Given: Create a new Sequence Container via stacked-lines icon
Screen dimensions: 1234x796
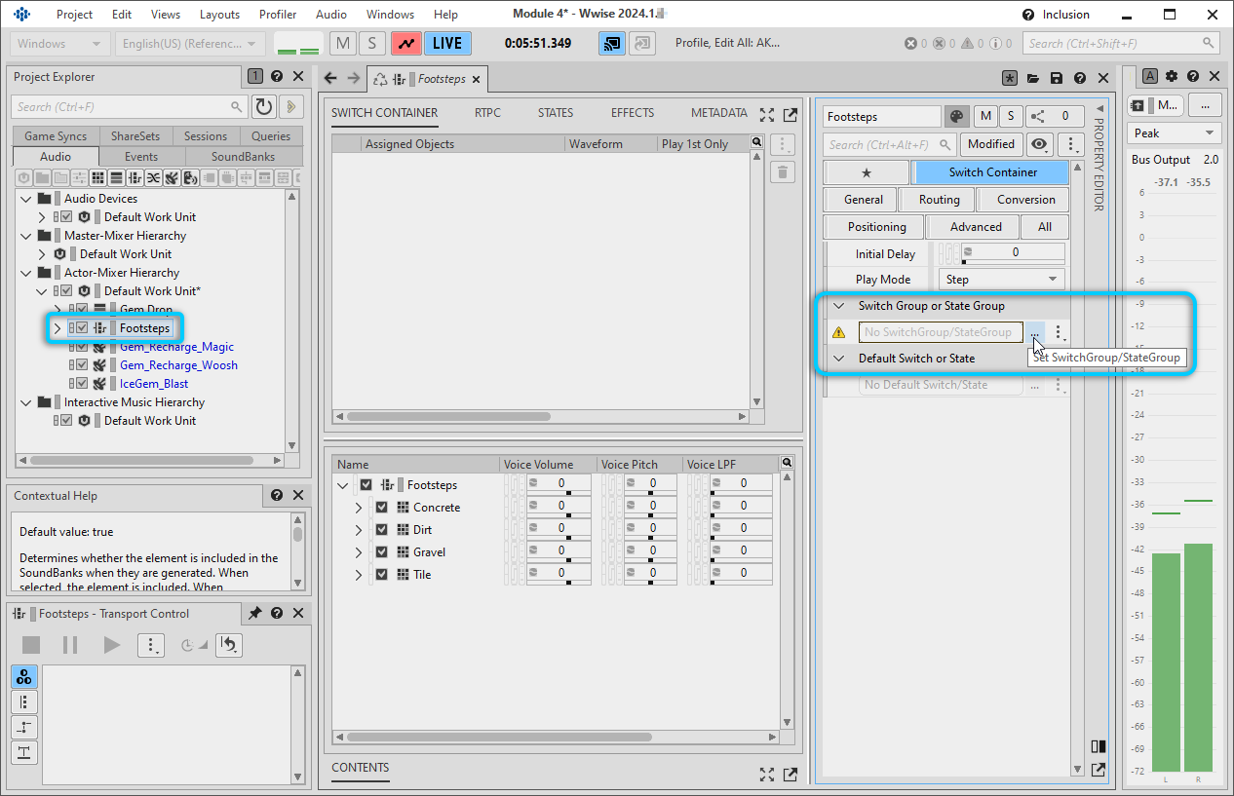Looking at the screenshot, I should [116, 178].
